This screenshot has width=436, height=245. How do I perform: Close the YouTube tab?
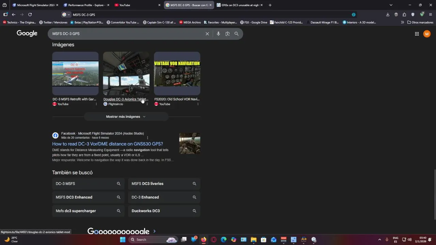click(159, 5)
